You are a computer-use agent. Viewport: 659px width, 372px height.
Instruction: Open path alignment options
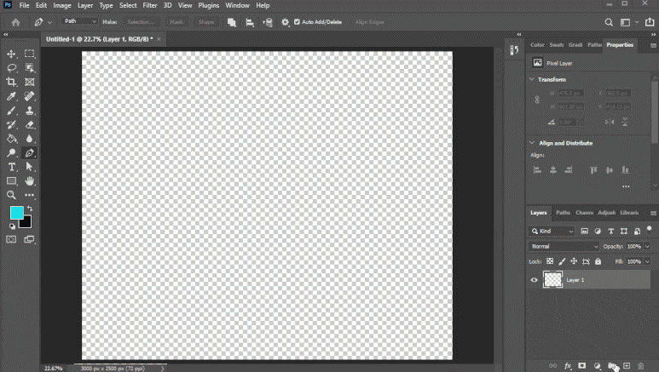(x=250, y=22)
